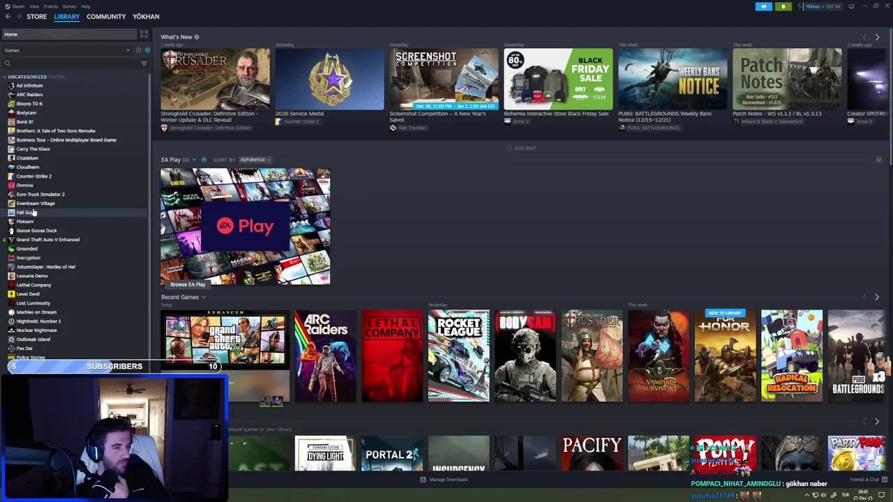Image resolution: width=893 pixels, height=502 pixels.
Task: Toggle ready-to-play filter icon
Action: (147, 50)
